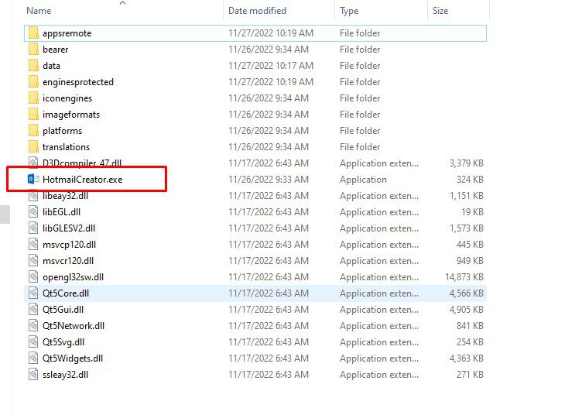Viewport: 582px width, 415px height.
Task: Click the HotmailCreator.exe Outlook icon
Action: click(x=33, y=180)
